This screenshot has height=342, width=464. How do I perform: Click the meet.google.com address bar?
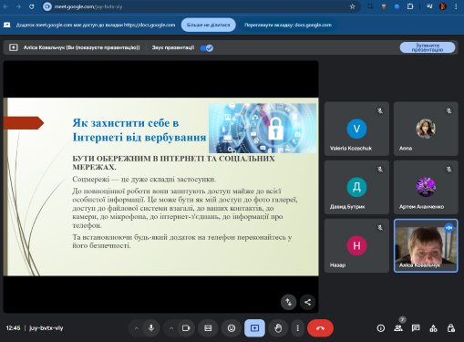pyautogui.click(x=201, y=6)
